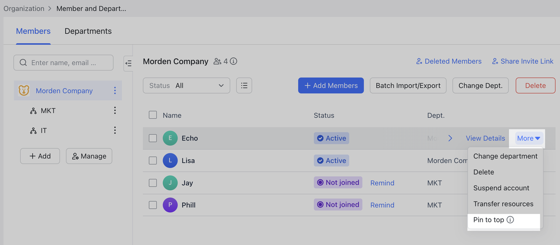Image resolution: width=560 pixels, height=245 pixels.
Task: Switch to the Departments tab
Action: 88,31
